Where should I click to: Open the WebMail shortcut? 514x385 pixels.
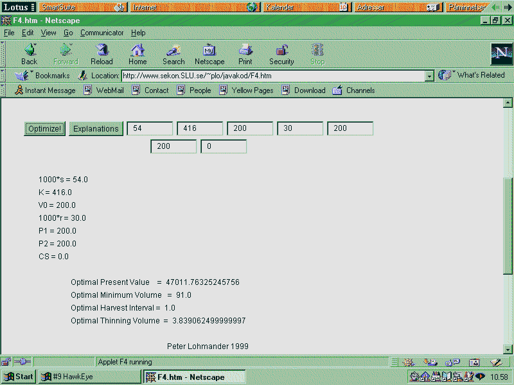pos(104,90)
